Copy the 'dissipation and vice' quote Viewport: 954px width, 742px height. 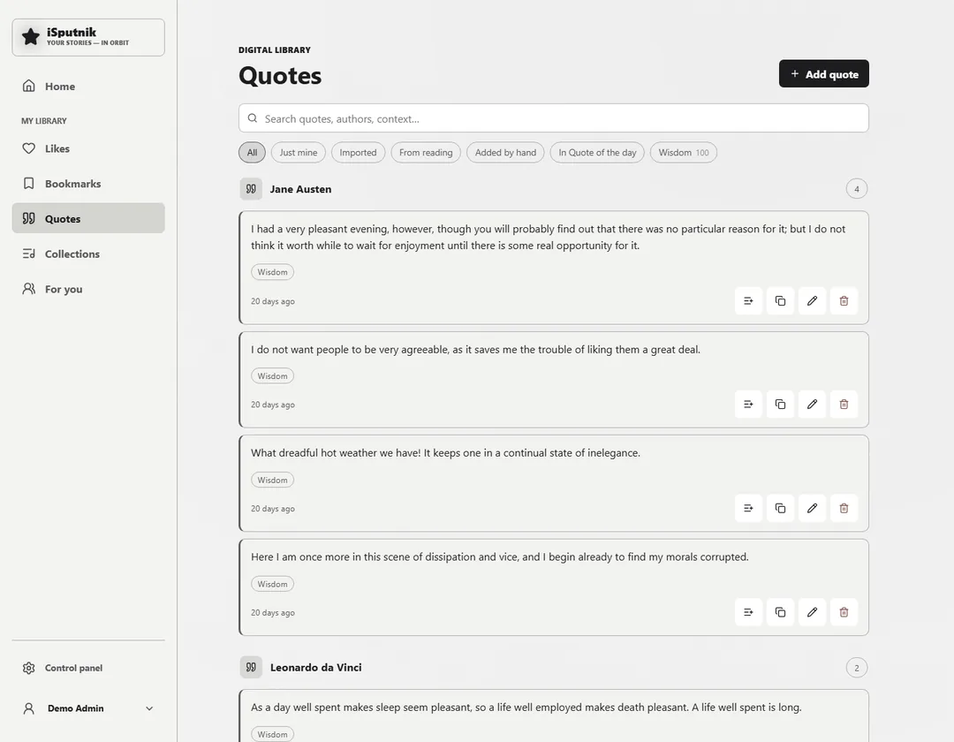pyautogui.click(x=780, y=612)
